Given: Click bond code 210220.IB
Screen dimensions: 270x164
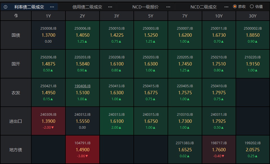Looking at the screenshot, I should coord(253,57).
